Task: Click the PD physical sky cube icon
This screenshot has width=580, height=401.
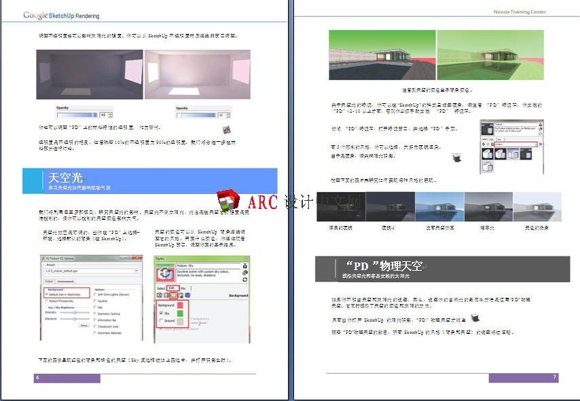Action: (x=475, y=318)
